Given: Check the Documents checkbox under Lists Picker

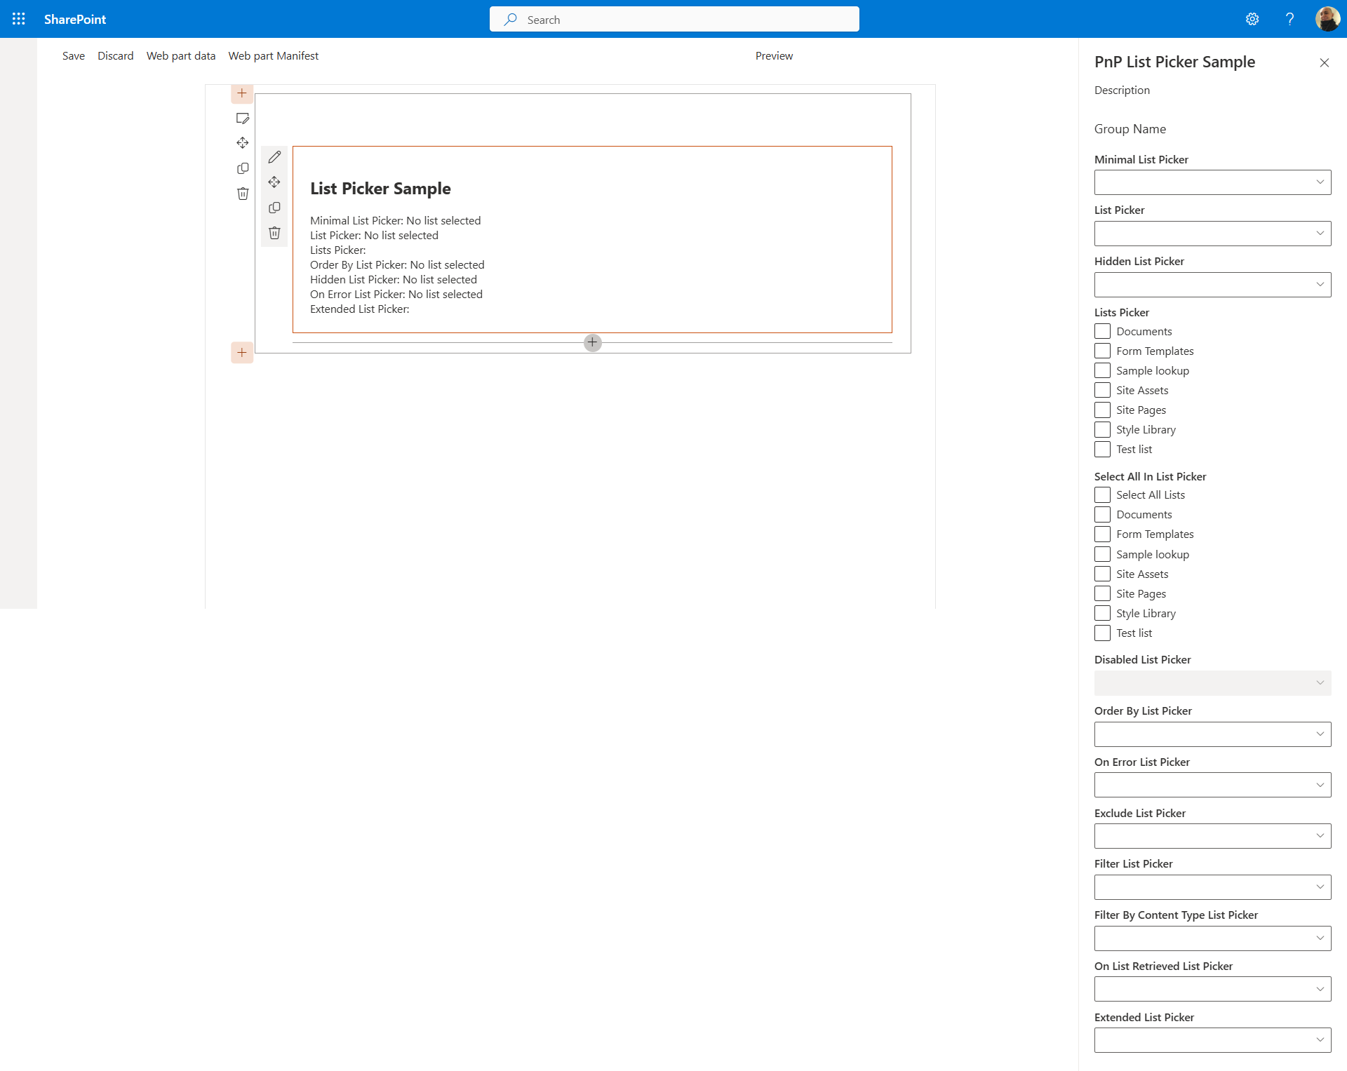Looking at the screenshot, I should (x=1102, y=331).
